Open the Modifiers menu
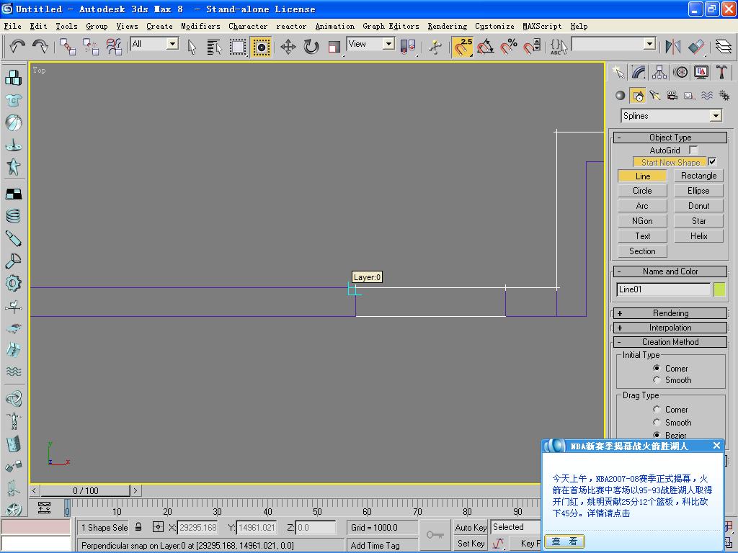738x553 pixels. pos(200,26)
